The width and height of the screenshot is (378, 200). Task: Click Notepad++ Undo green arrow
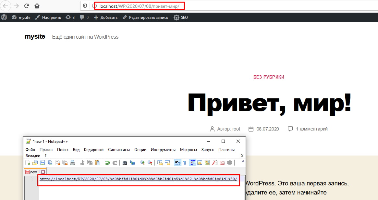tap(107, 163)
